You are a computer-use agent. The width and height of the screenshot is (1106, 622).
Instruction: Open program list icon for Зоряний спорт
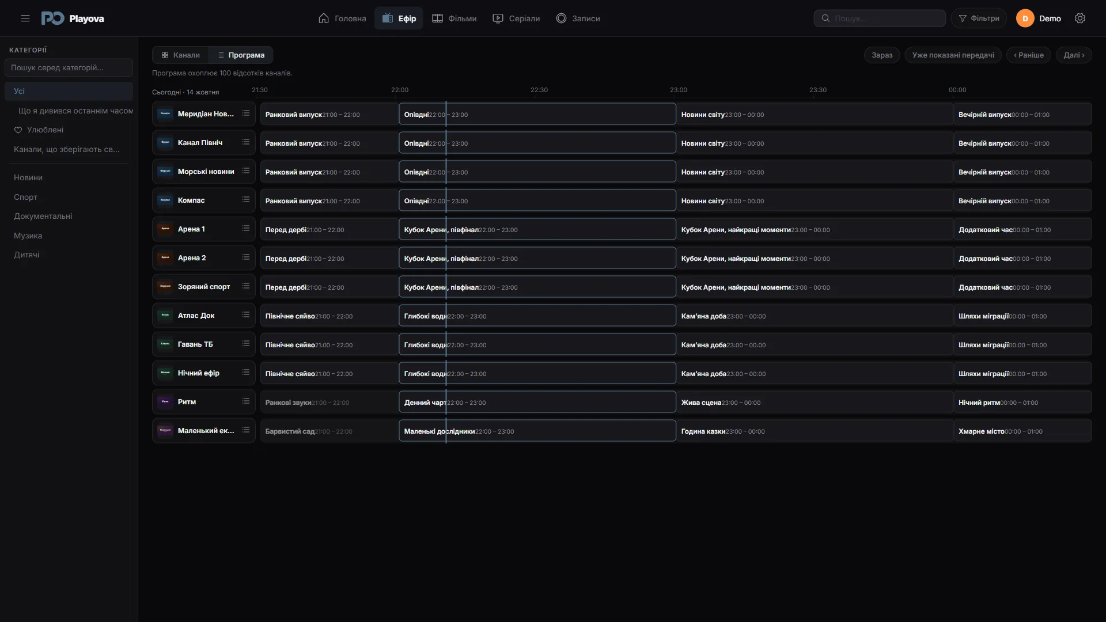pos(246,286)
